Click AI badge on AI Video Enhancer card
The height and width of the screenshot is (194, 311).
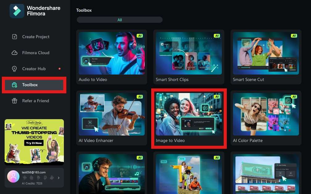click(x=140, y=97)
